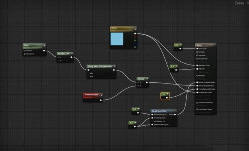Click the Normal pin on Cloud node

(x=197, y=76)
